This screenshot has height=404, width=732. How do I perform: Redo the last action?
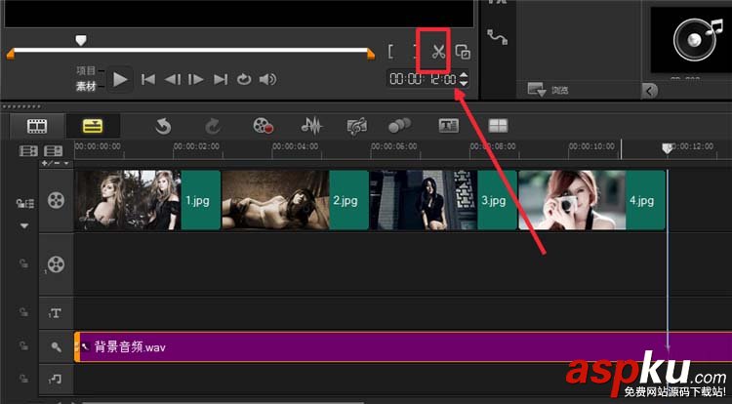pyautogui.click(x=213, y=126)
